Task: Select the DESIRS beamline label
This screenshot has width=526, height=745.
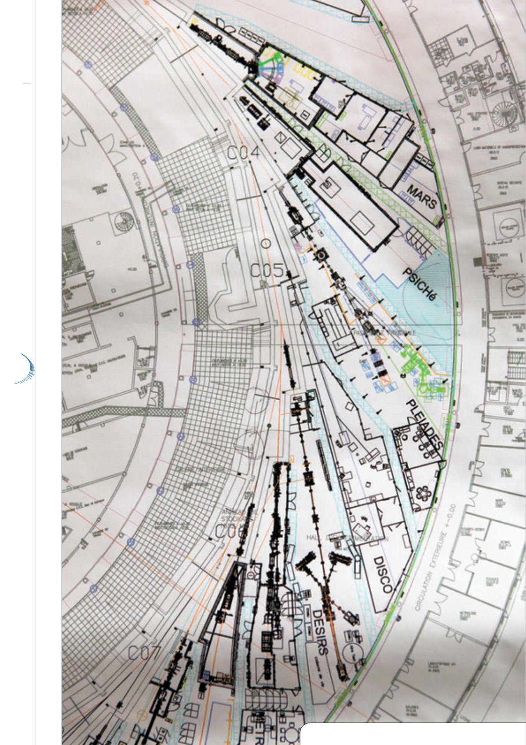Action: 320,632
